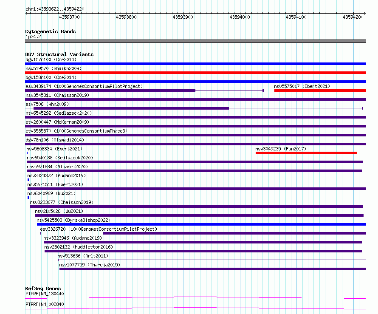Select the nsv1077759 (Thareja2015) purple bar

tap(213, 269)
